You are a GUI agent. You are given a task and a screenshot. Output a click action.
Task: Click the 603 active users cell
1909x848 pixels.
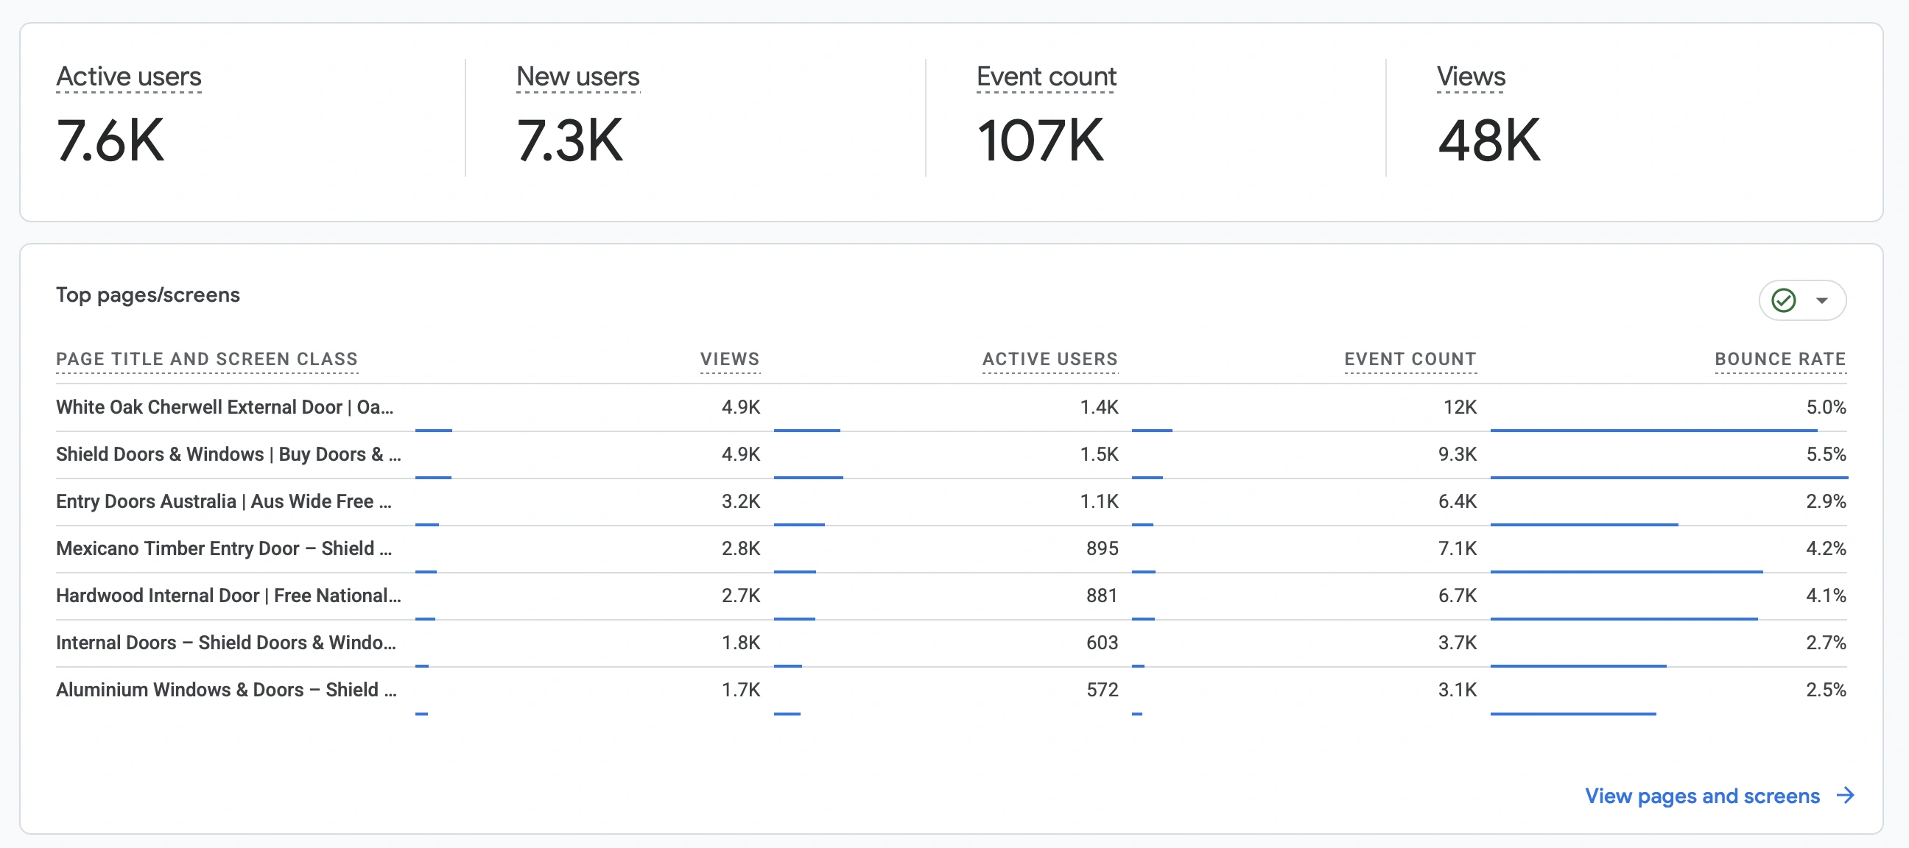tap(1102, 643)
